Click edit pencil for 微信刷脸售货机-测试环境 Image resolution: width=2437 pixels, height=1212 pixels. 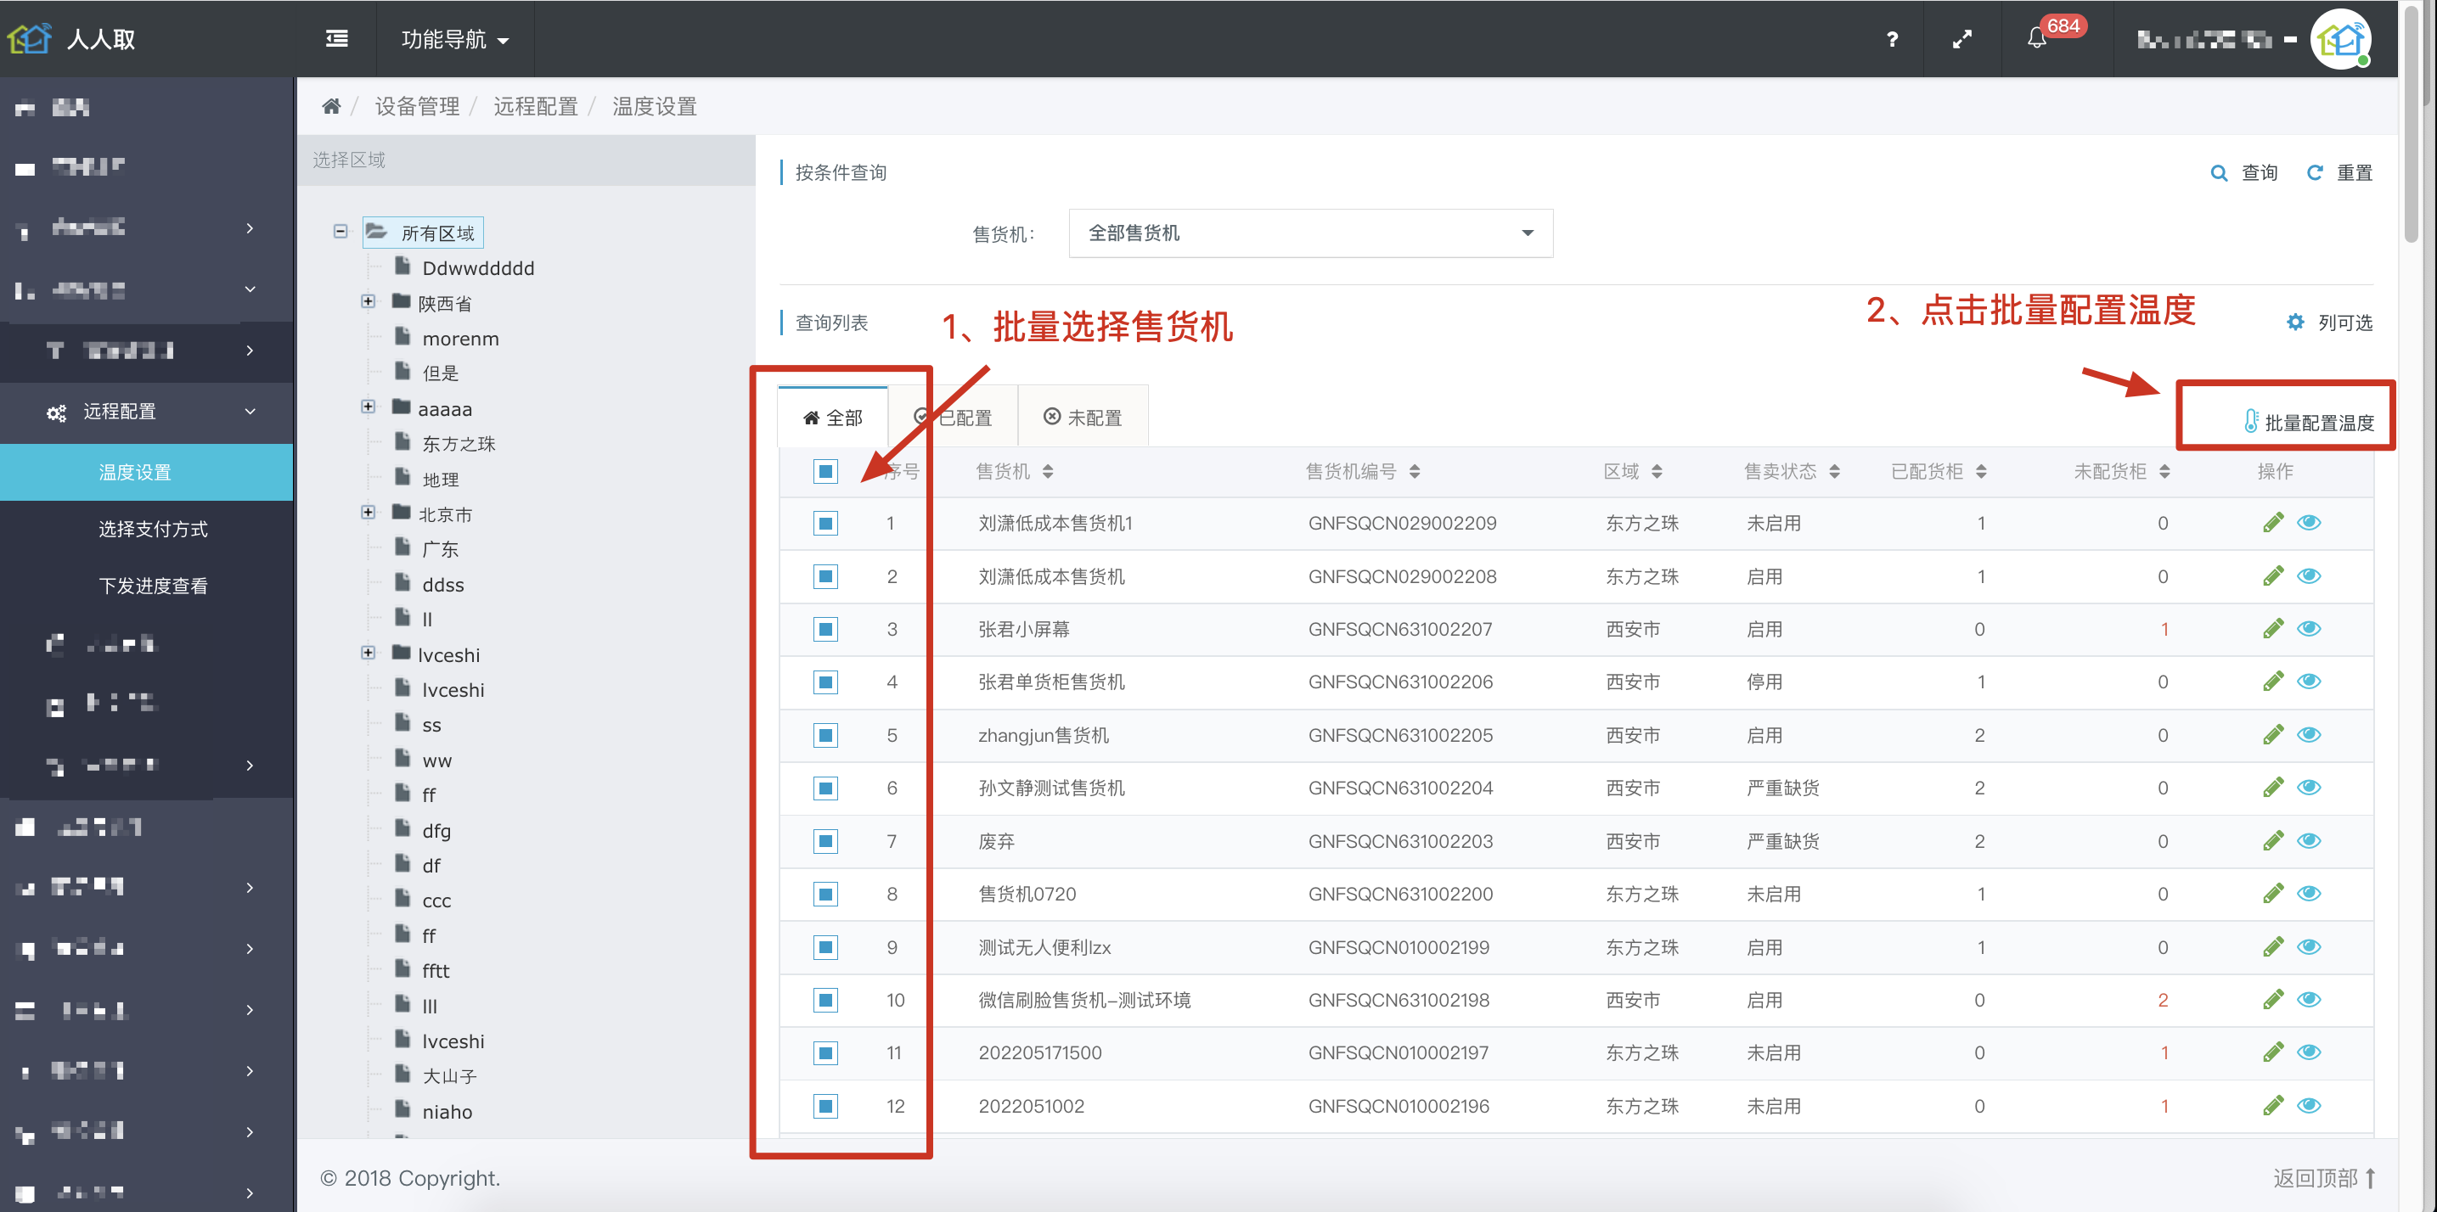[2272, 998]
